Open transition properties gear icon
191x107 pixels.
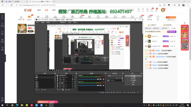(x=122, y=78)
